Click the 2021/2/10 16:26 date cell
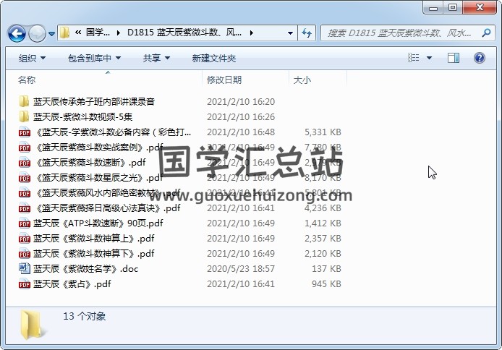 tap(241, 116)
